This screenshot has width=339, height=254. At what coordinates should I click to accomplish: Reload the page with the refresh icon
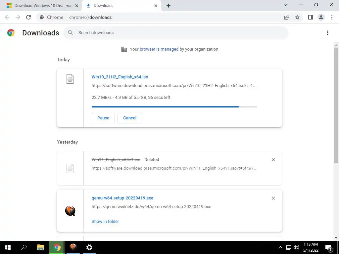28,17
